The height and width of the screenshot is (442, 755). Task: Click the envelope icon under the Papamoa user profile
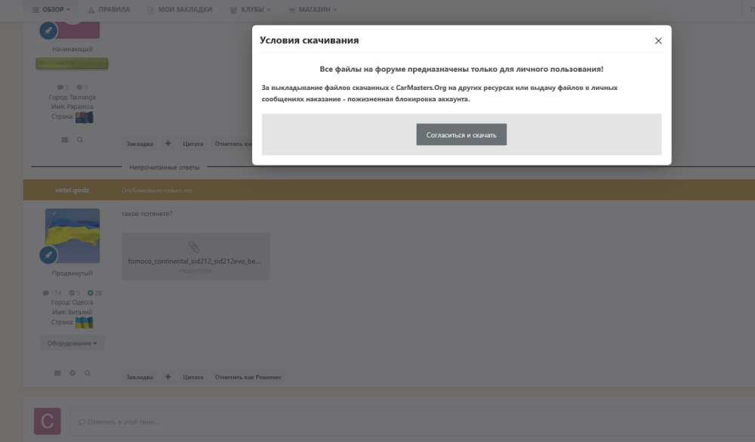coord(64,140)
